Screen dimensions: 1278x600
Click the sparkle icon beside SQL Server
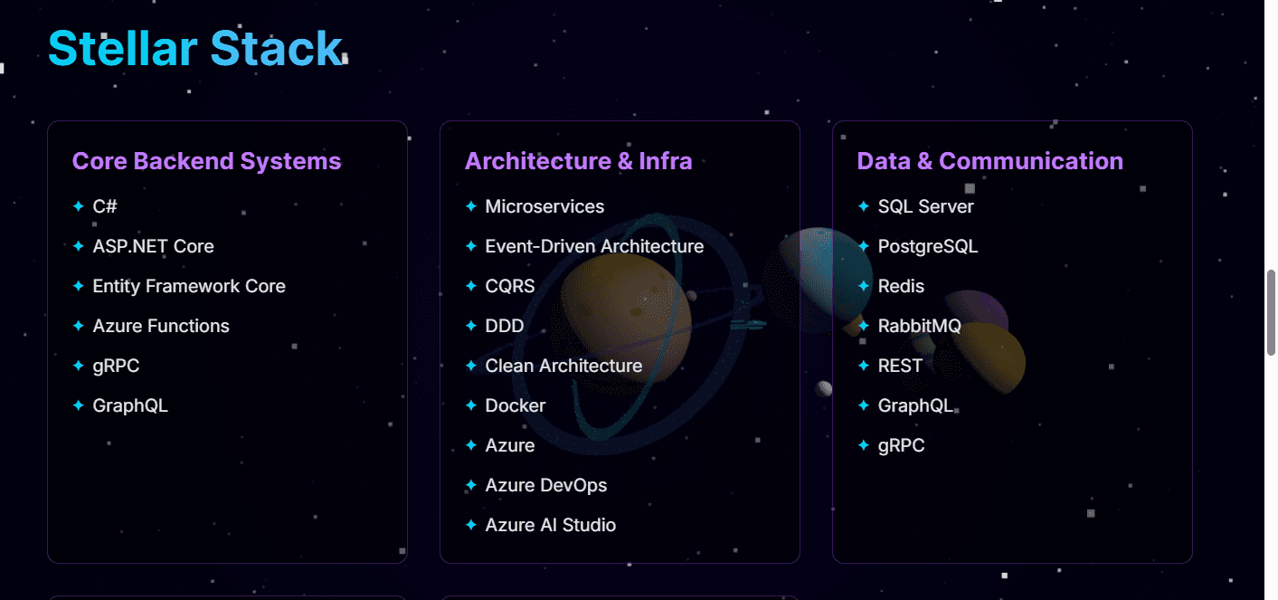pyautogui.click(x=862, y=205)
